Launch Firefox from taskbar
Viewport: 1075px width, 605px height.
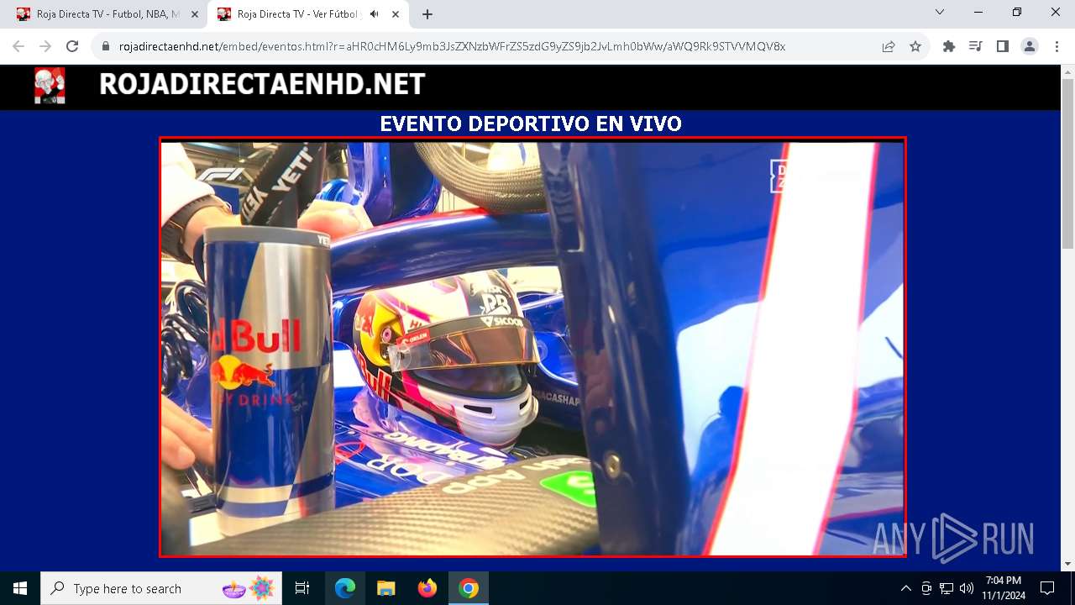(x=427, y=588)
